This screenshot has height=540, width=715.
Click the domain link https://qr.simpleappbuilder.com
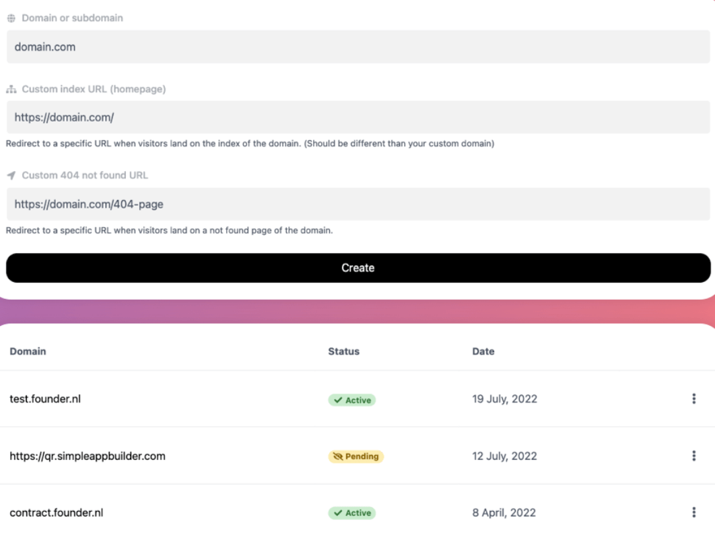[88, 456]
